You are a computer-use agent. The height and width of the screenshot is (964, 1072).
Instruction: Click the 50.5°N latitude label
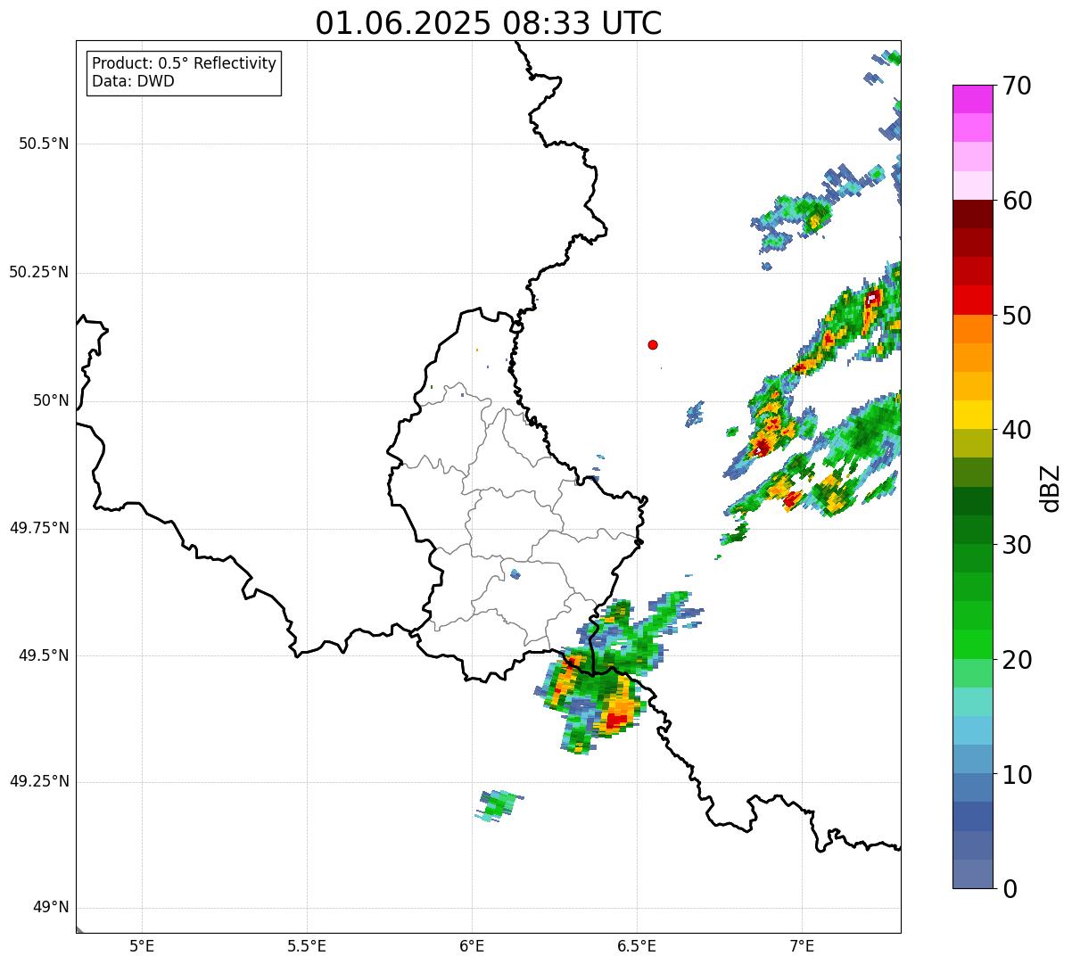pos(44,144)
